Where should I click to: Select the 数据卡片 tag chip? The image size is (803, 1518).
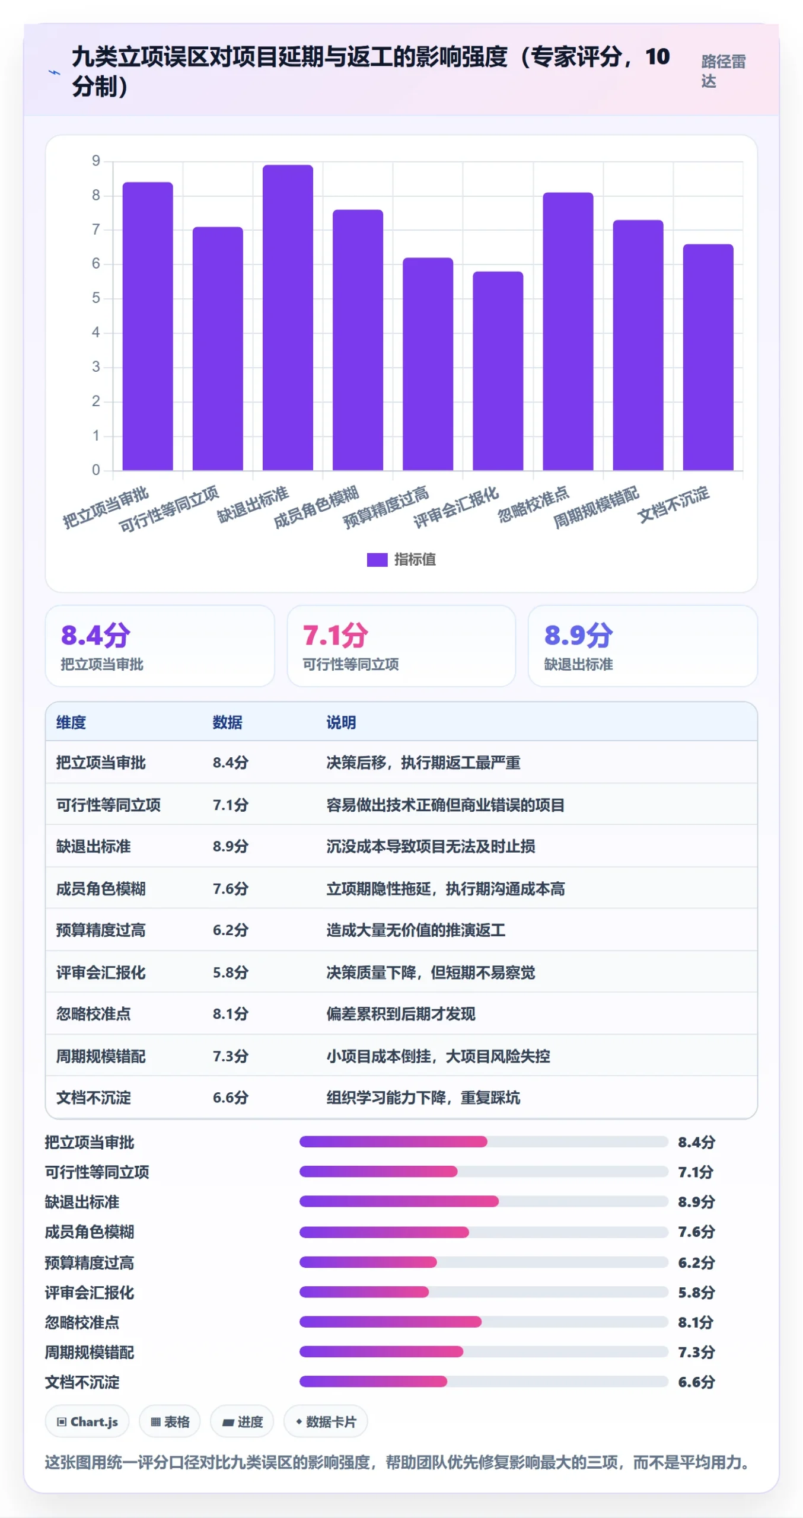point(326,1421)
